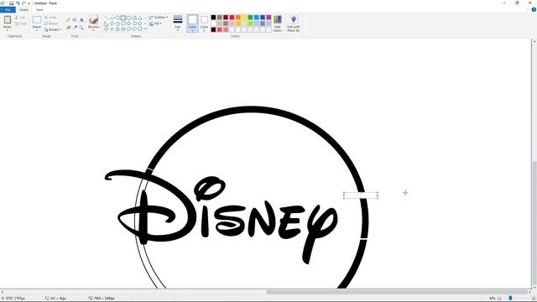
Task: Choose the Line shape
Action: pyautogui.click(x=107, y=18)
